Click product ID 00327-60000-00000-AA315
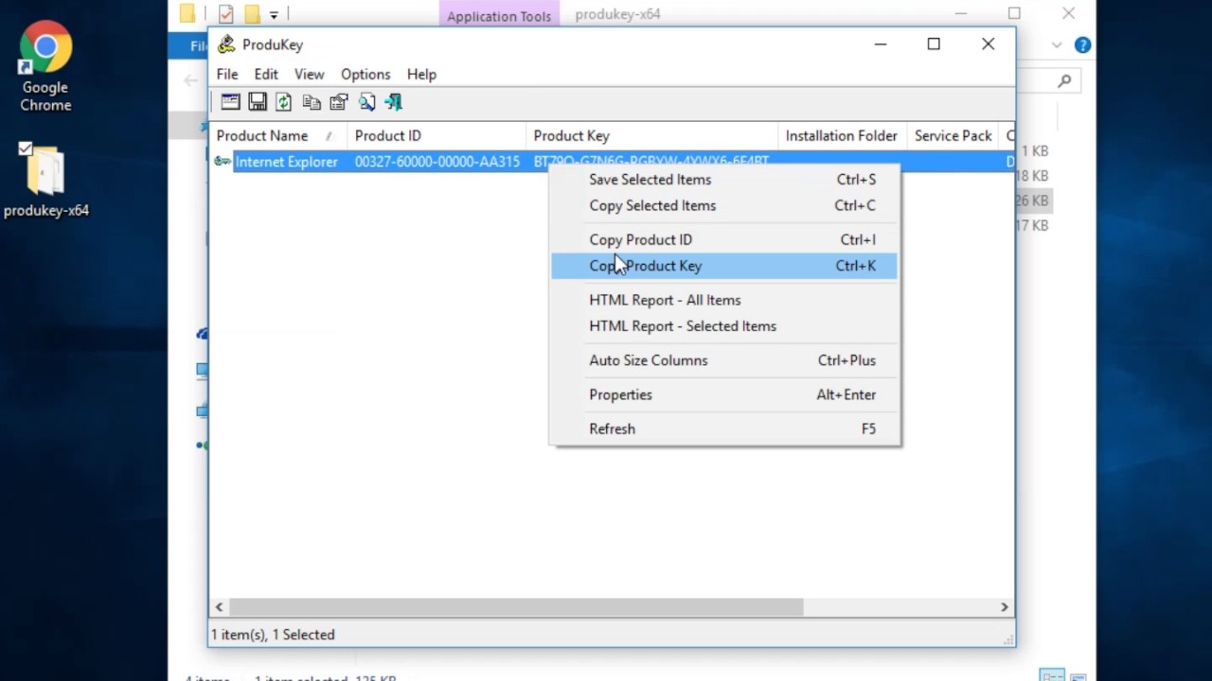 (x=437, y=162)
